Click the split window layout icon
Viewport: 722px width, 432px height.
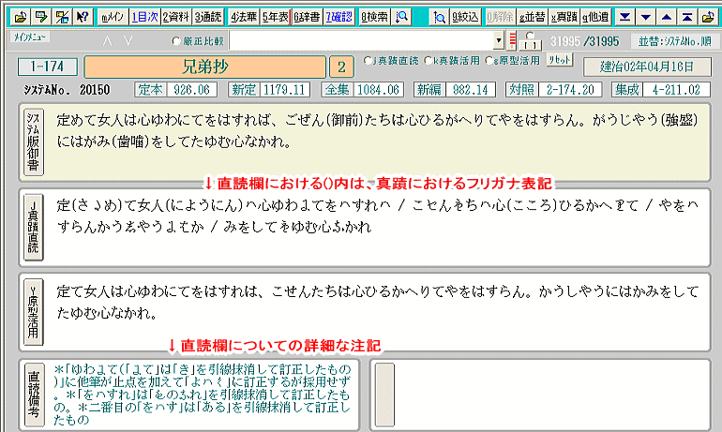[62, 17]
